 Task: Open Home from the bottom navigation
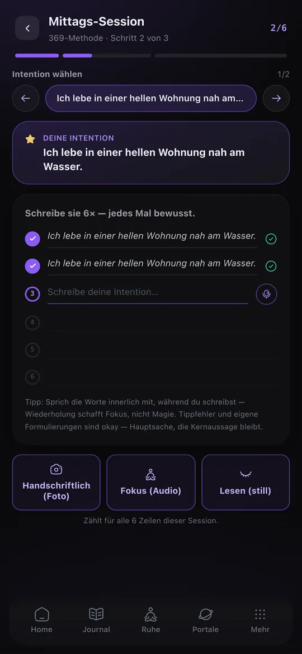pos(41,620)
